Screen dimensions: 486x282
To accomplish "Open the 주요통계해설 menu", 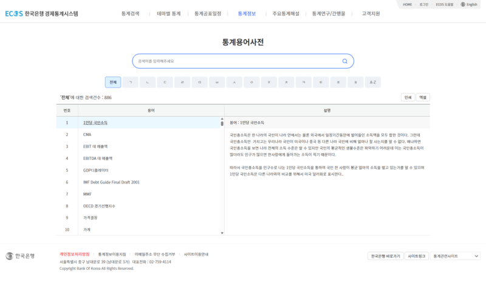I will tap(286, 13).
